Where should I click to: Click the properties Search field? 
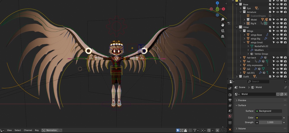[x=258, y=81]
